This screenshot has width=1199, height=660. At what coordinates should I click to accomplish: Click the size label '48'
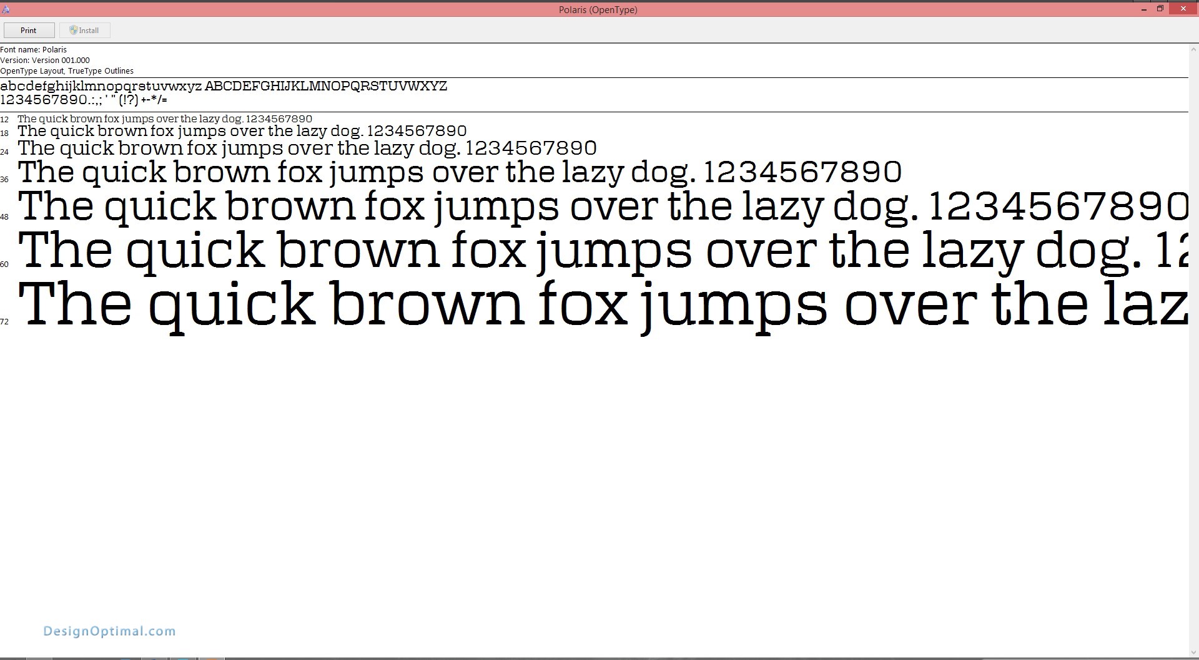click(x=4, y=216)
